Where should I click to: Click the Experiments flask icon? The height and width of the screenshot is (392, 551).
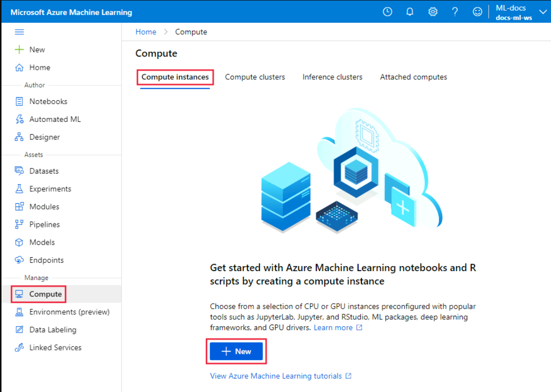click(x=19, y=189)
